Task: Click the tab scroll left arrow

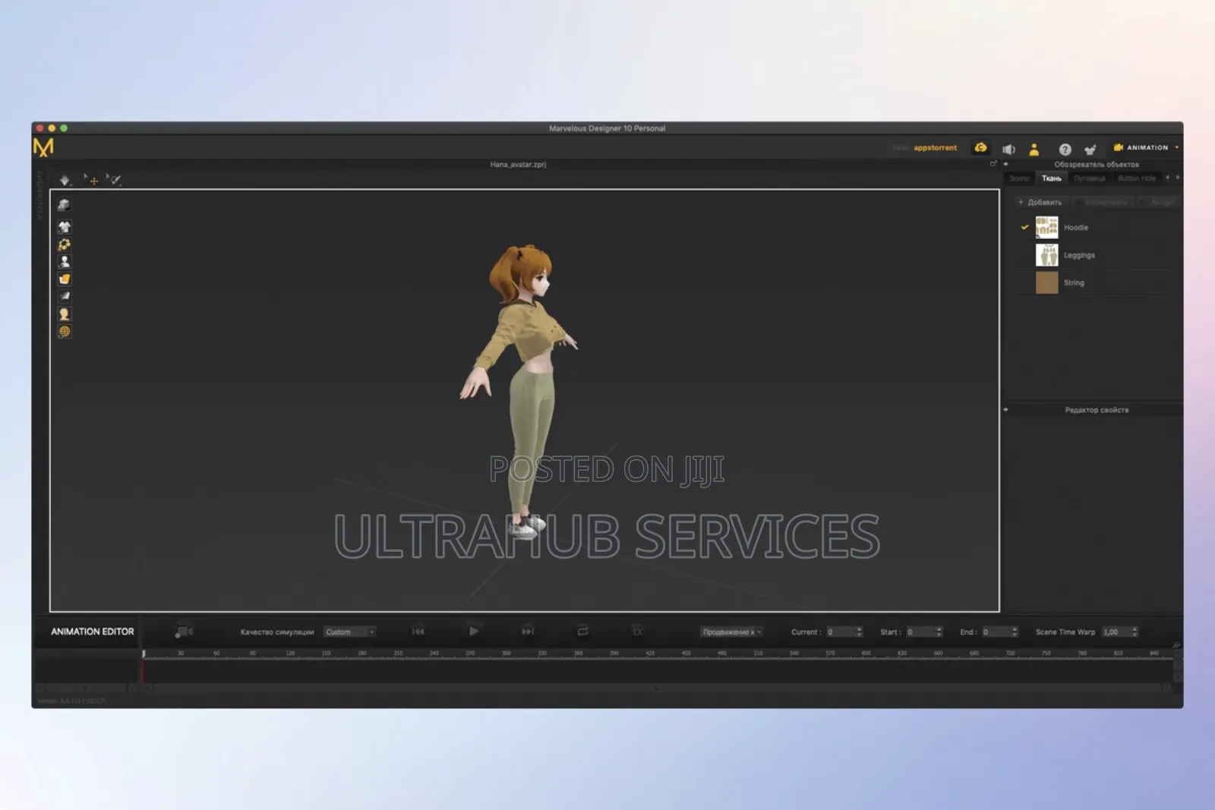Action: click(1168, 178)
